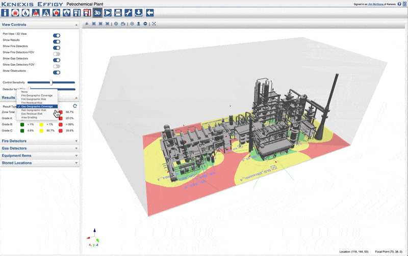Click the info icon in top toolbar
Screen dimensions: 408x256
tap(6, 12)
